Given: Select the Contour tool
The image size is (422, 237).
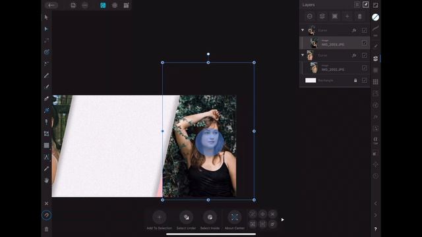Looking at the screenshot, I should (x=46, y=52).
